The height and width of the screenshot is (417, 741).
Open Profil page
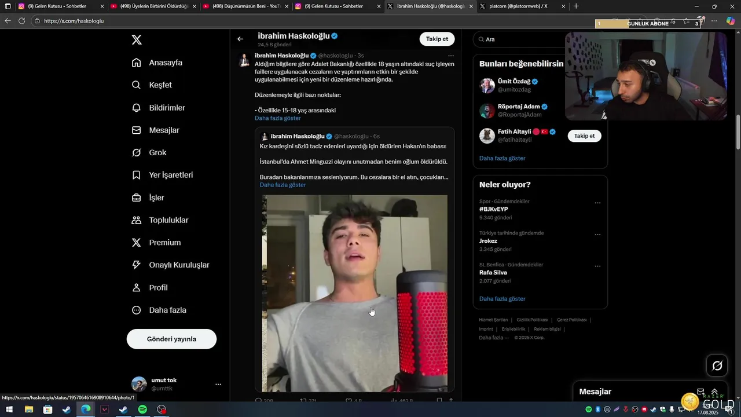pyautogui.click(x=150, y=288)
